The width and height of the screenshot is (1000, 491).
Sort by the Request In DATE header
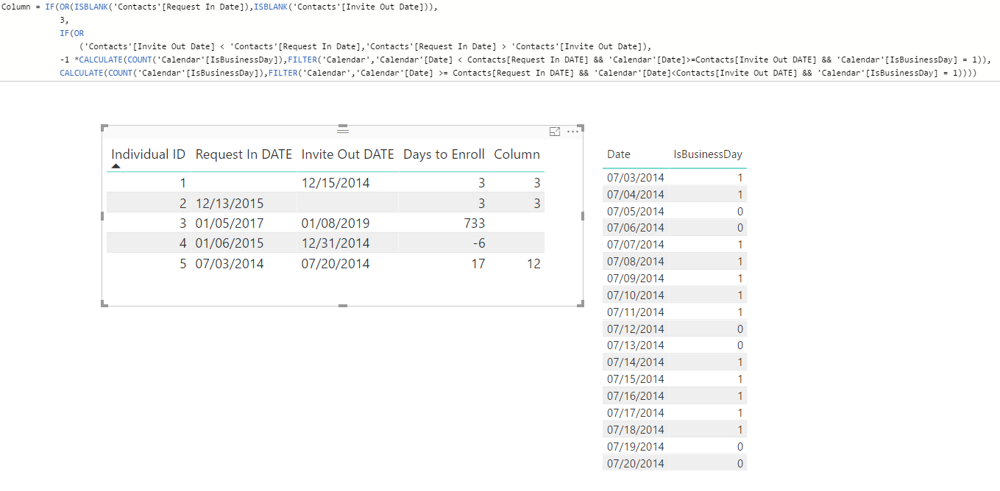pos(244,154)
